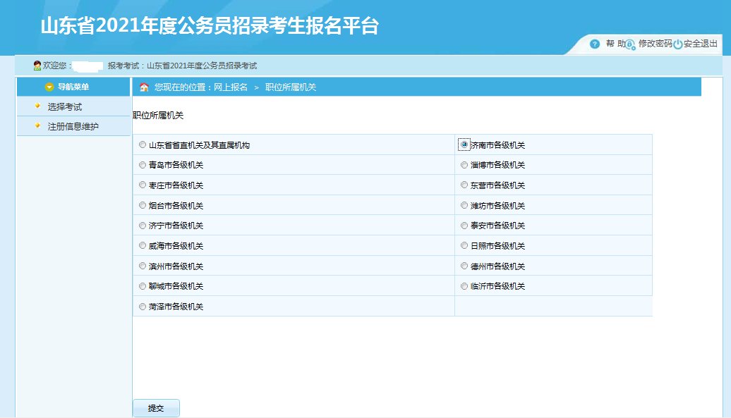Collapse the 导航菜单 navigation panel

coord(73,87)
